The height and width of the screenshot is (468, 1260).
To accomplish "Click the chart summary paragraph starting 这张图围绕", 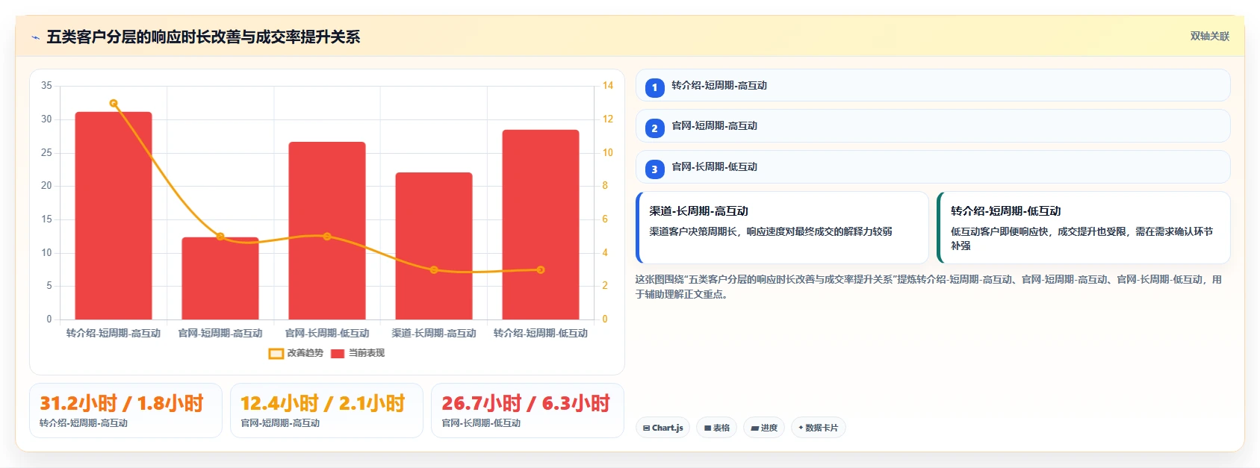I will point(928,287).
